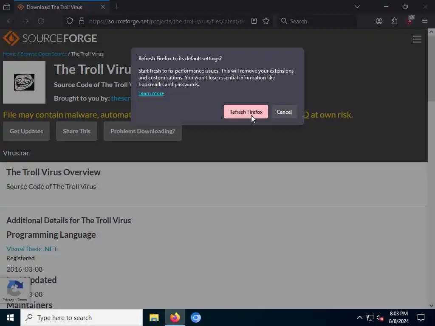
Task: Show hidden system tray icons
Action: pyautogui.click(x=359, y=318)
